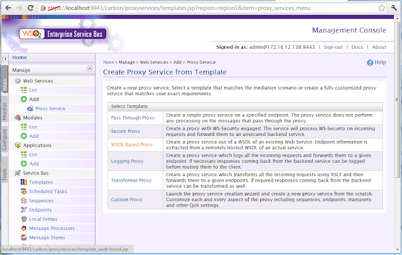Viewport: 402px width, 255px height.
Task: Click the Templates icon
Action: (x=24, y=182)
